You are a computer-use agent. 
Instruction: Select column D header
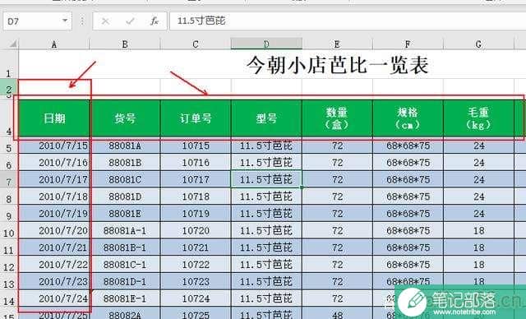point(266,44)
